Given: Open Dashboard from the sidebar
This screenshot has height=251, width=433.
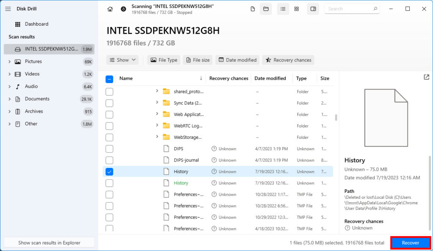Looking at the screenshot, I should 36,24.
